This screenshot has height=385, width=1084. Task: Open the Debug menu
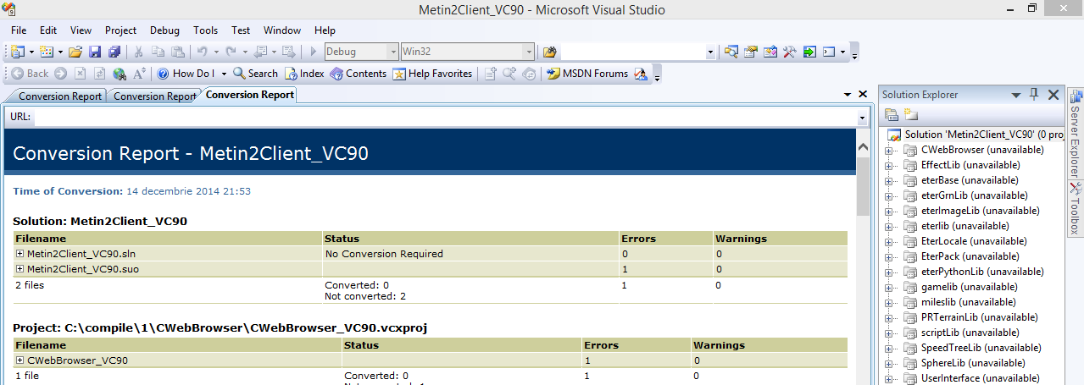point(165,30)
